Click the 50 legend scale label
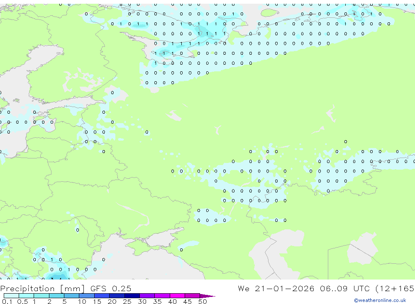 coord(203,302)
